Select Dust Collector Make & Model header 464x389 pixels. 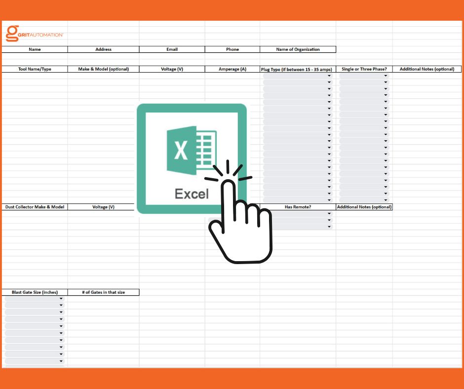coord(35,207)
